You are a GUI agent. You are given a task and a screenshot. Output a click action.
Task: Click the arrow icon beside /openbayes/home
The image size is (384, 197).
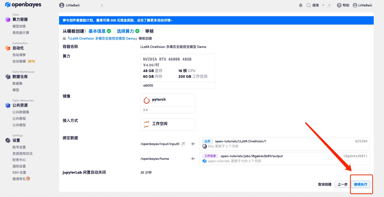pos(193,159)
